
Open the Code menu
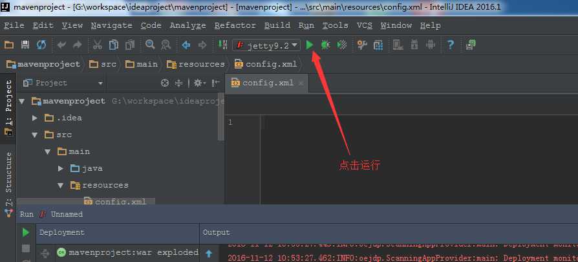(x=151, y=25)
